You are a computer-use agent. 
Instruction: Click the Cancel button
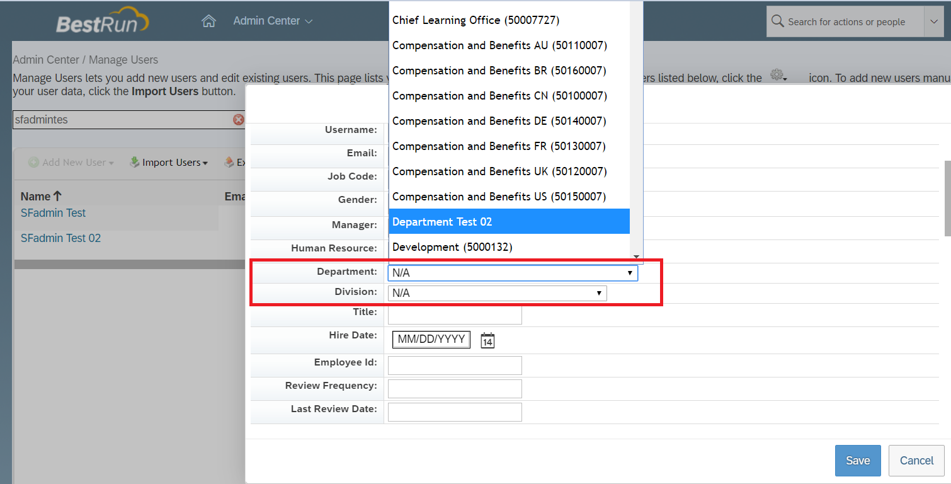coord(916,461)
